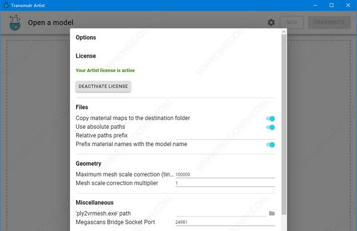Focus the Relative paths prefix field

(x=225, y=135)
